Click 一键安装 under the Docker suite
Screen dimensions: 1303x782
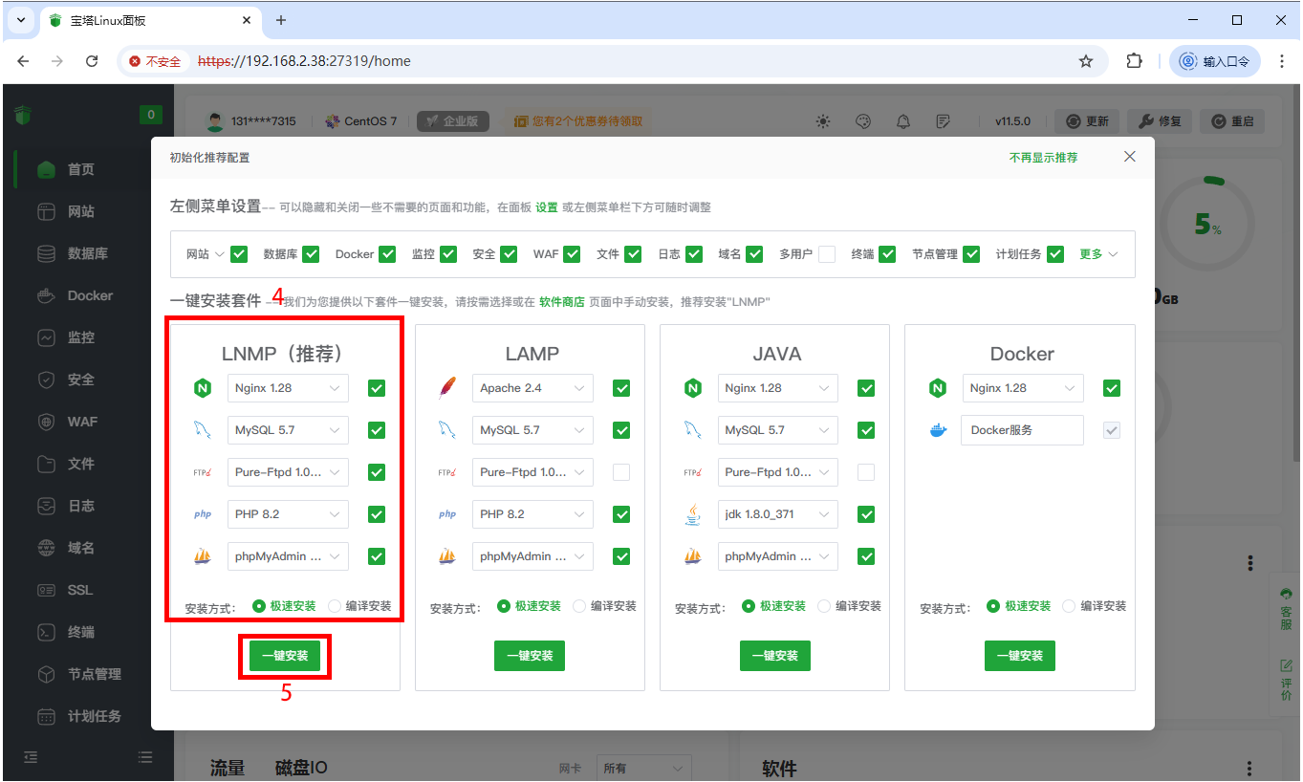pos(1019,656)
